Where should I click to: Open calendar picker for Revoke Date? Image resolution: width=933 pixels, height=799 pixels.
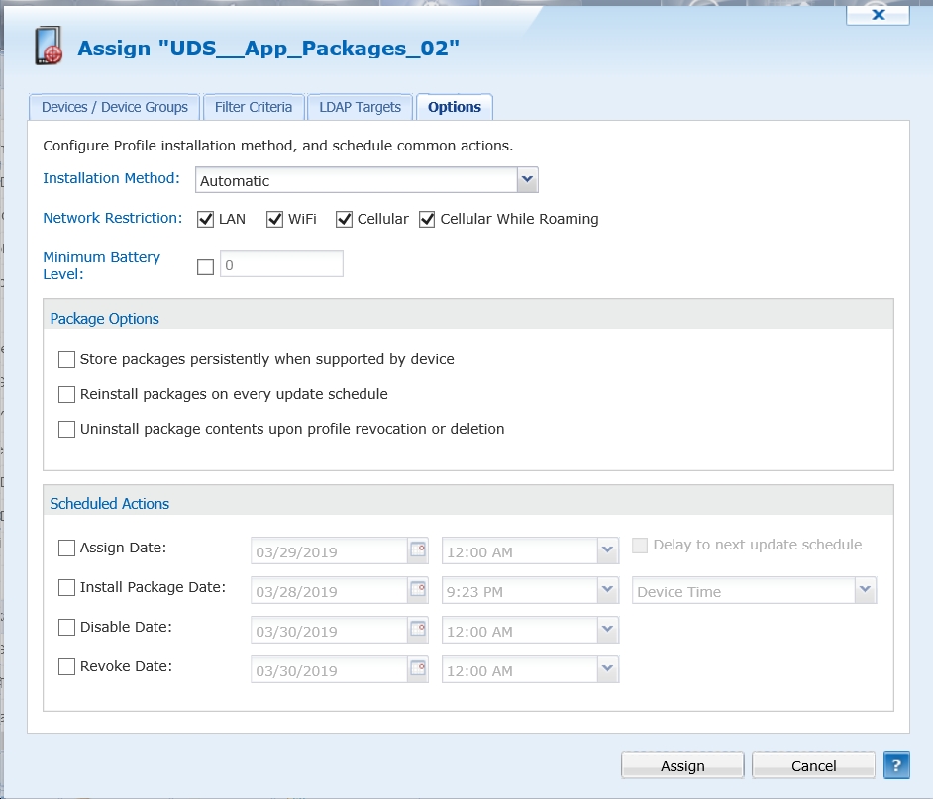tap(418, 669)
